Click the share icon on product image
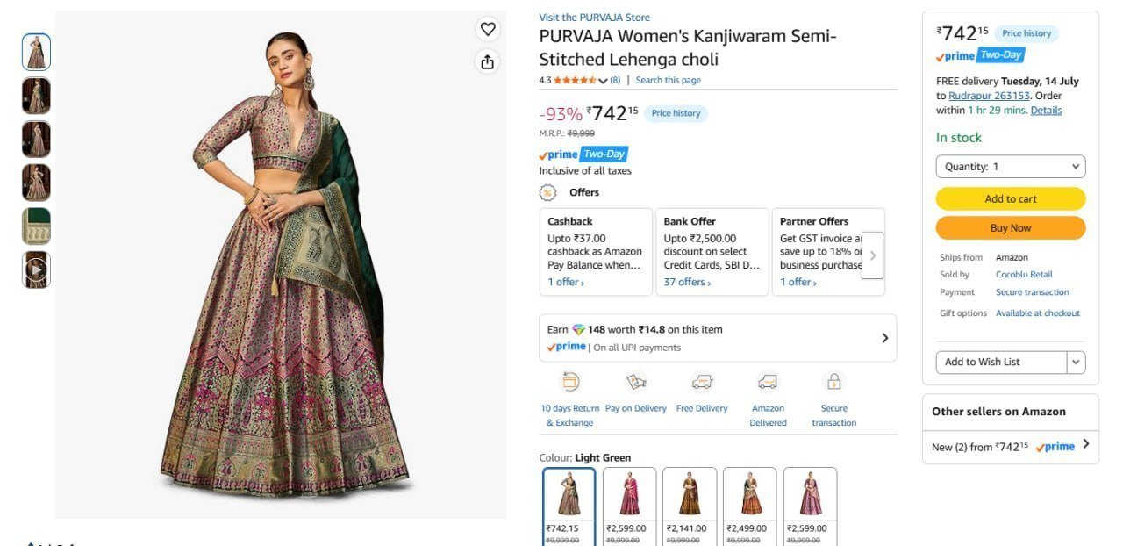The height and width of the screenshot is (546, 1123). [488, 61]
